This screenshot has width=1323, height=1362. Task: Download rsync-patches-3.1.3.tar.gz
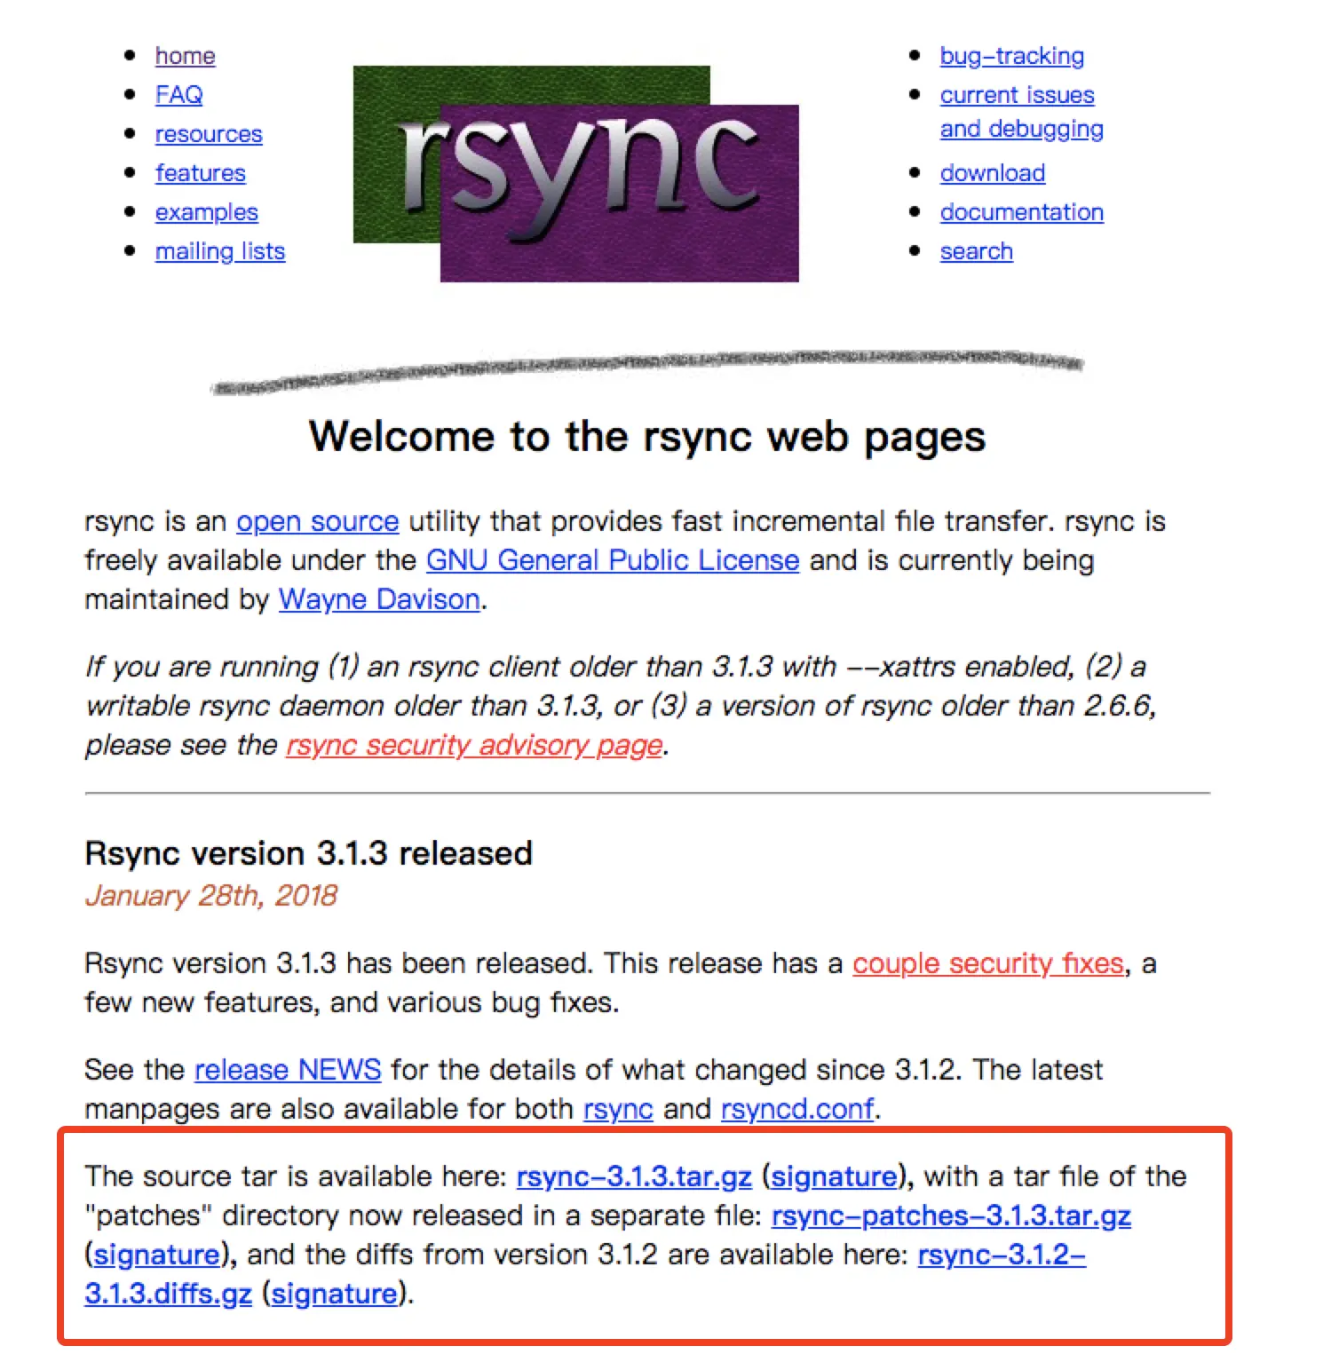[951, 1216]
